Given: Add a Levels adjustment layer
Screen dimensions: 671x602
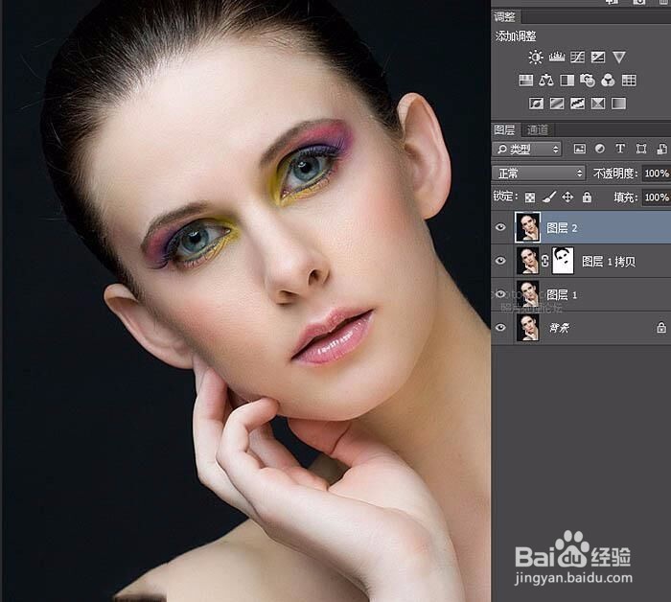Looking at the screenshot, I should coord(556,57).
